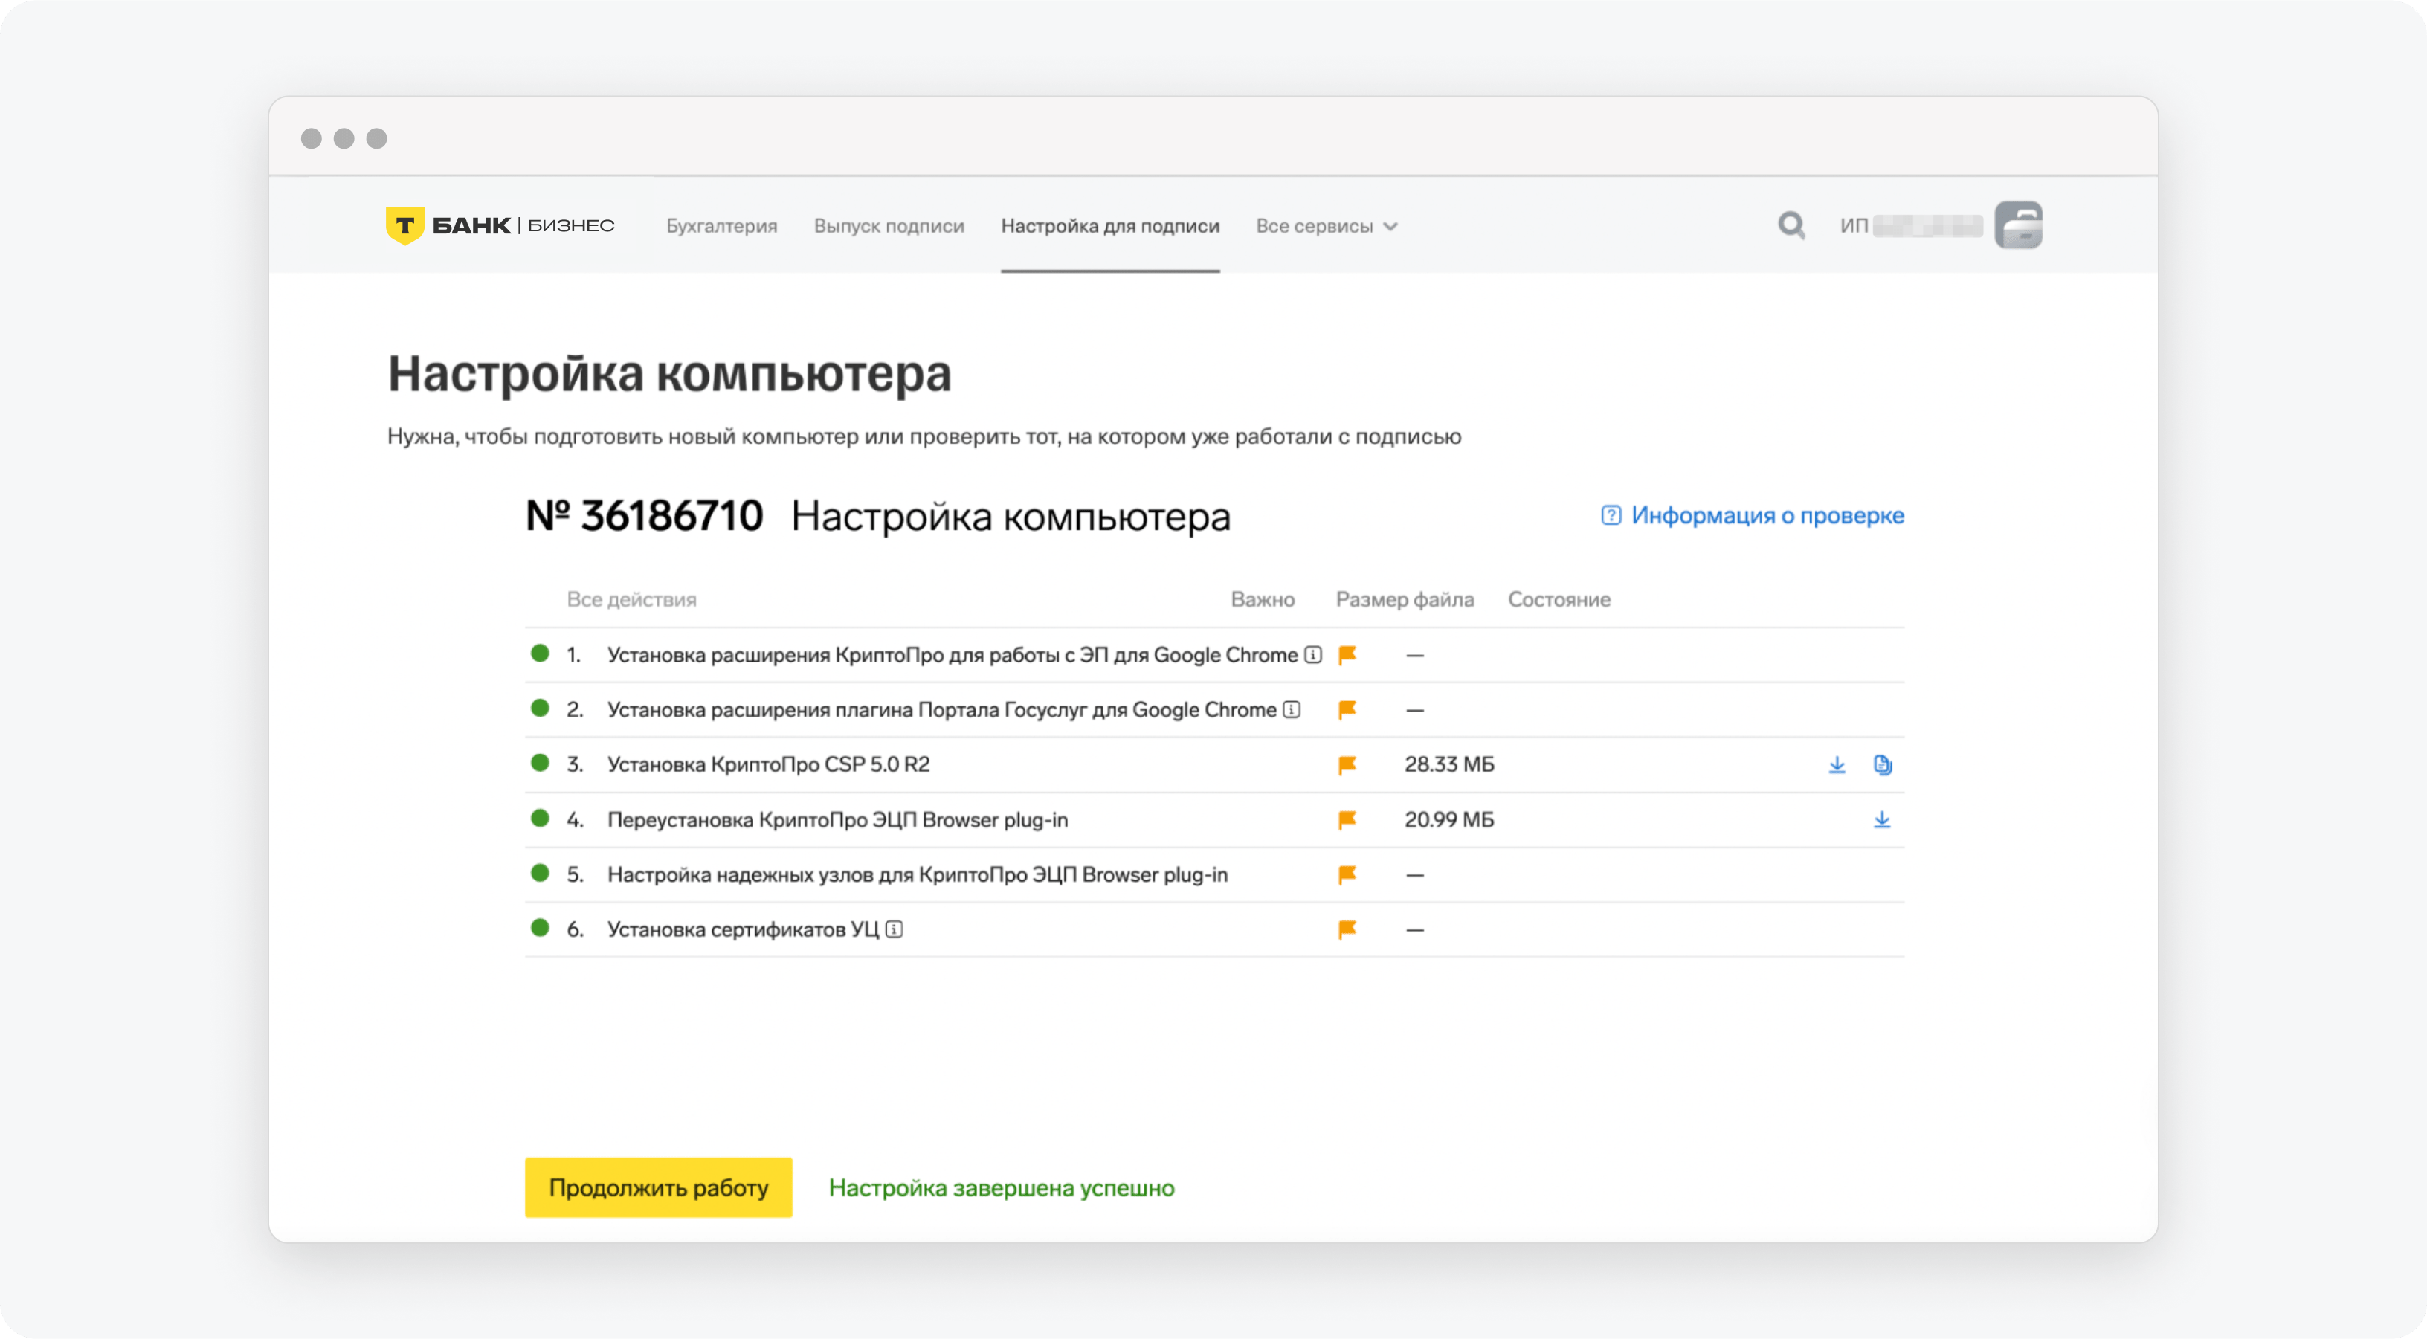Download КриптоПро ЭЦП Browser plug-in file
The width and height of the screenshot is (2427, 1339).
[x=1881, y=820]
